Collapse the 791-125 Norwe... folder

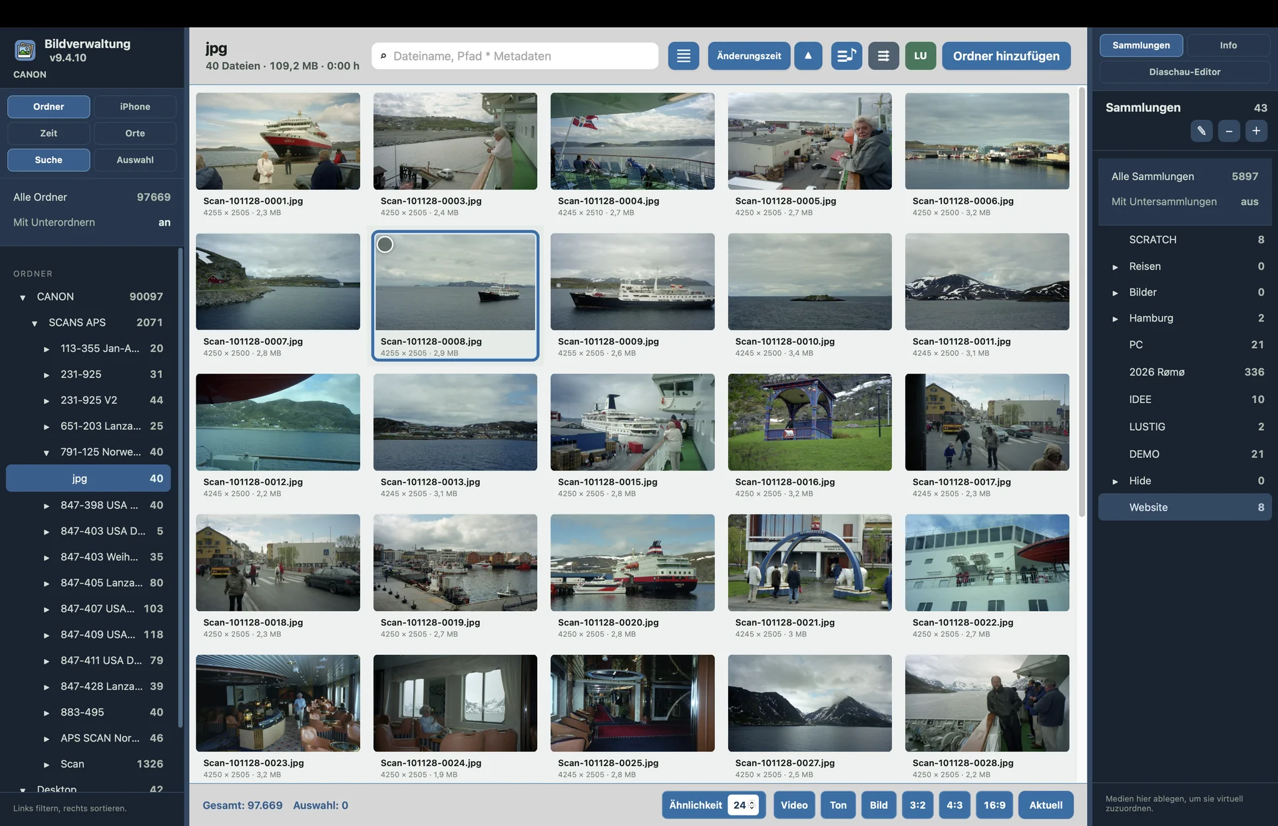47,453
